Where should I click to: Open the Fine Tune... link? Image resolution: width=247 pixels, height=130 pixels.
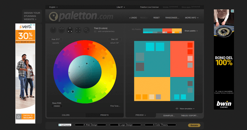[x=115, y=106]
